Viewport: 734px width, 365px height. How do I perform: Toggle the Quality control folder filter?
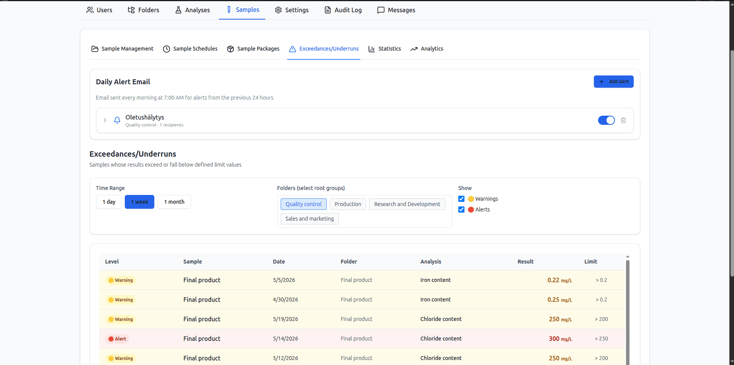[x=304, y=204]
